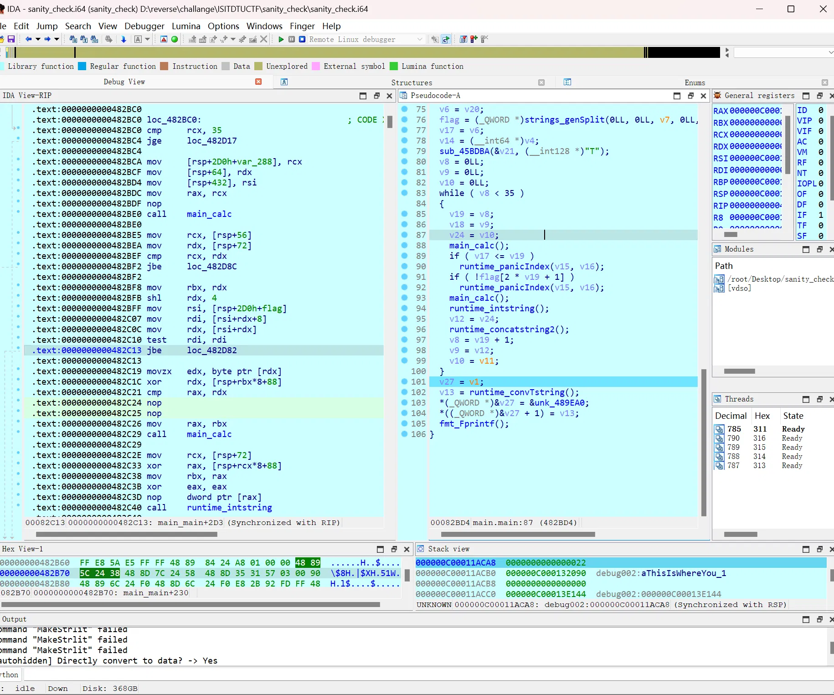
Task: Close the IDA View-RIP panel
Action: 389,96
